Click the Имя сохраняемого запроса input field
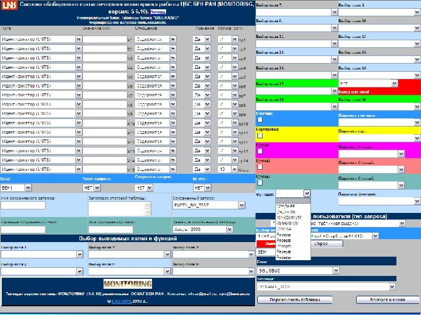This screenshot has height=315, width=421. (23, 205)
